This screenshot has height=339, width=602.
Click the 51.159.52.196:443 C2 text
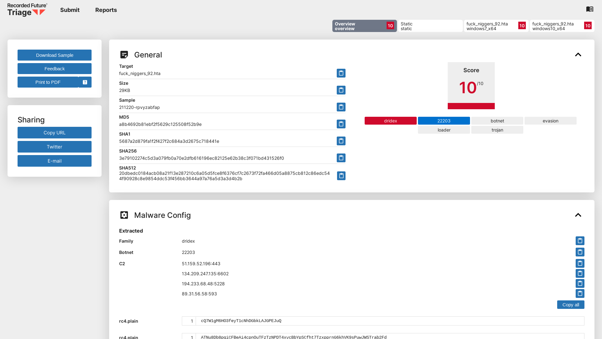pos(201,264)
